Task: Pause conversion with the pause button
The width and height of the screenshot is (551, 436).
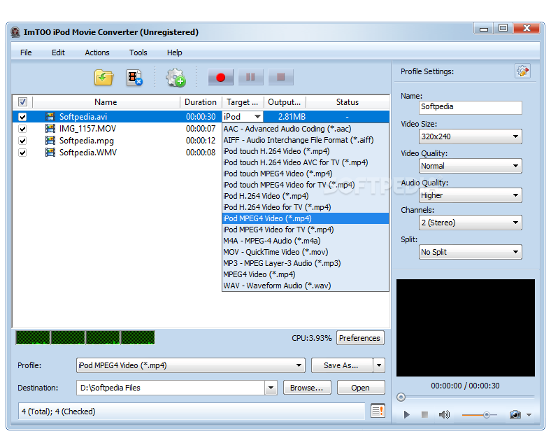Action: [250, 77]
